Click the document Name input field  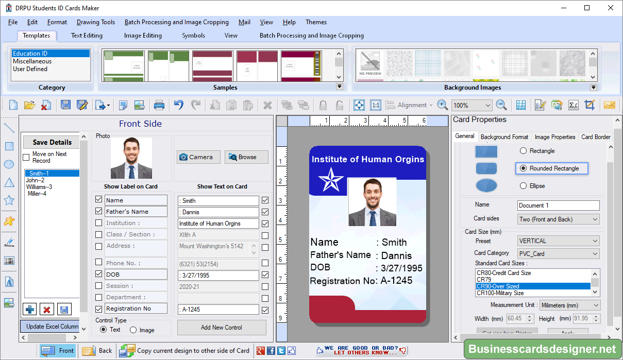click(x=559, y=205)
